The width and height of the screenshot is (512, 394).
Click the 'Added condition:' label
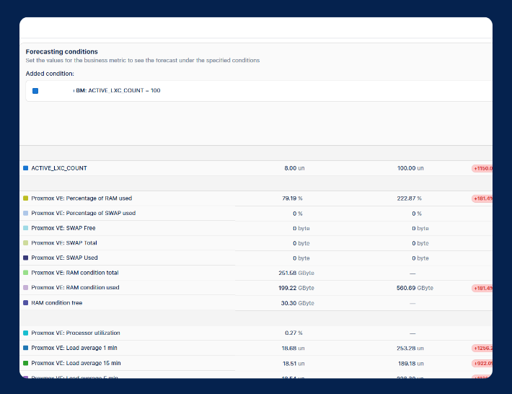(50, 74)
